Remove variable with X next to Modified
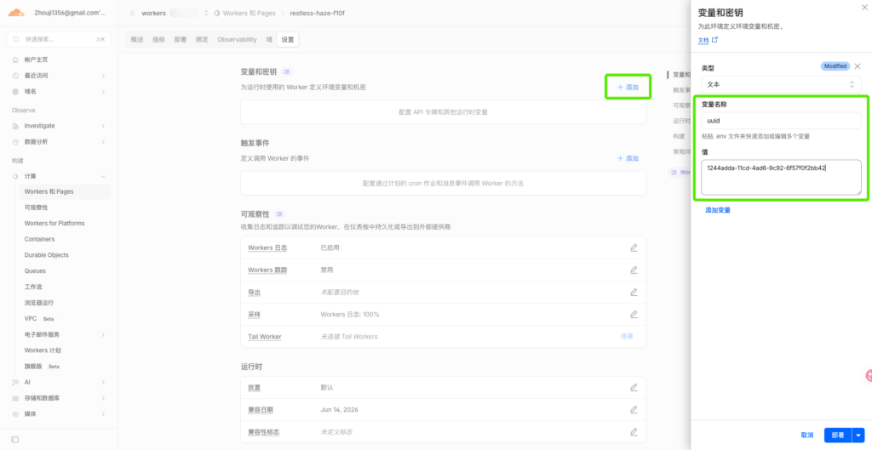Viewport: 872px width, 450px height. coord(857,66)
